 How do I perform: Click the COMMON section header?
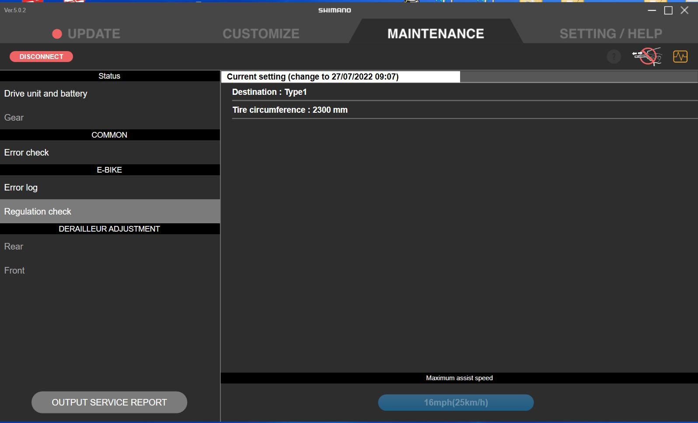(110, 135)
